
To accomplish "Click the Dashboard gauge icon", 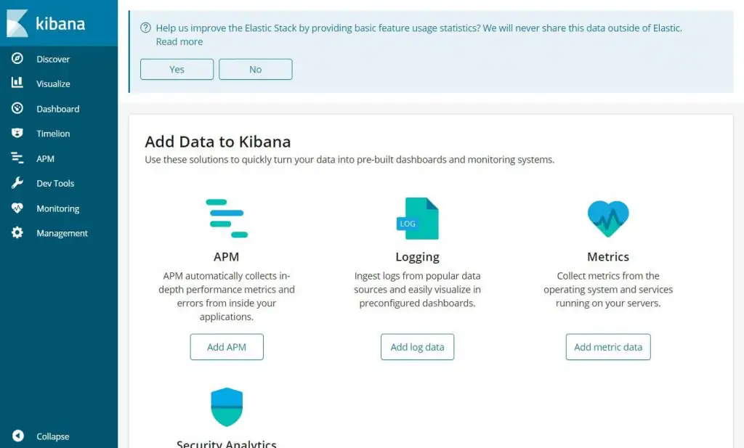I will coord(17,108).
